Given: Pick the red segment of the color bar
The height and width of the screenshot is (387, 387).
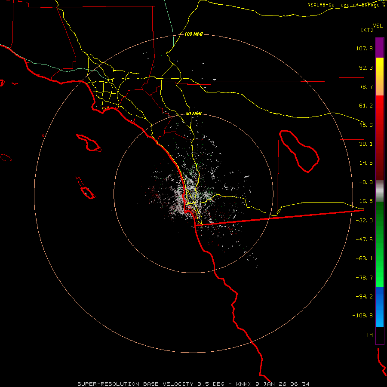Looking at the screenshot, I should point(380,138).
